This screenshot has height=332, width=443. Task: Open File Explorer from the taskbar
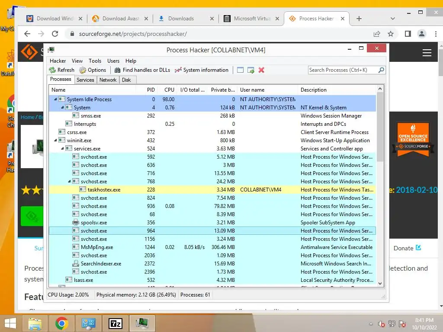coord(35,323)
